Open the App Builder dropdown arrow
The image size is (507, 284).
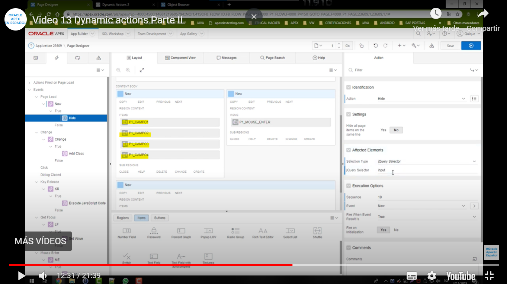pos(92,33)
